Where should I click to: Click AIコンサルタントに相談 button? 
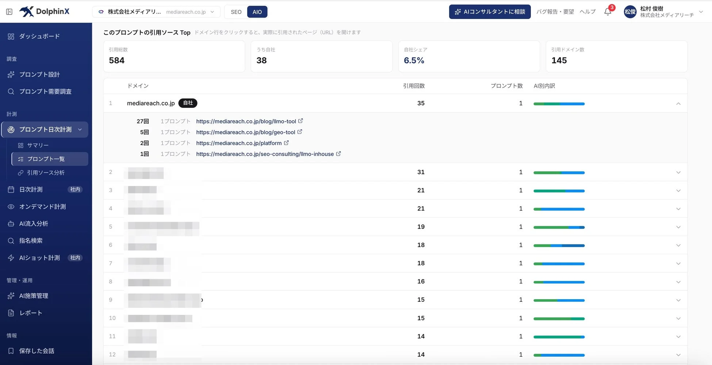click(x=490, y=12)
